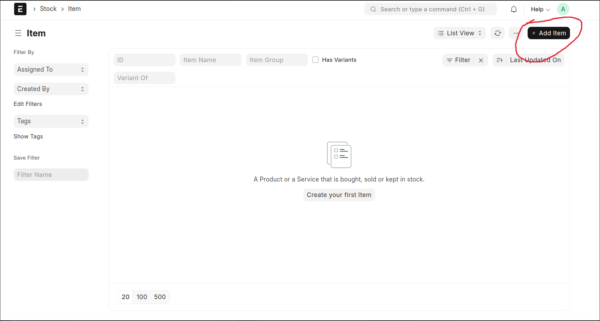The width and height of the screenshot is (600, 321).
Task: Open the Help menu
Action: 540,10
